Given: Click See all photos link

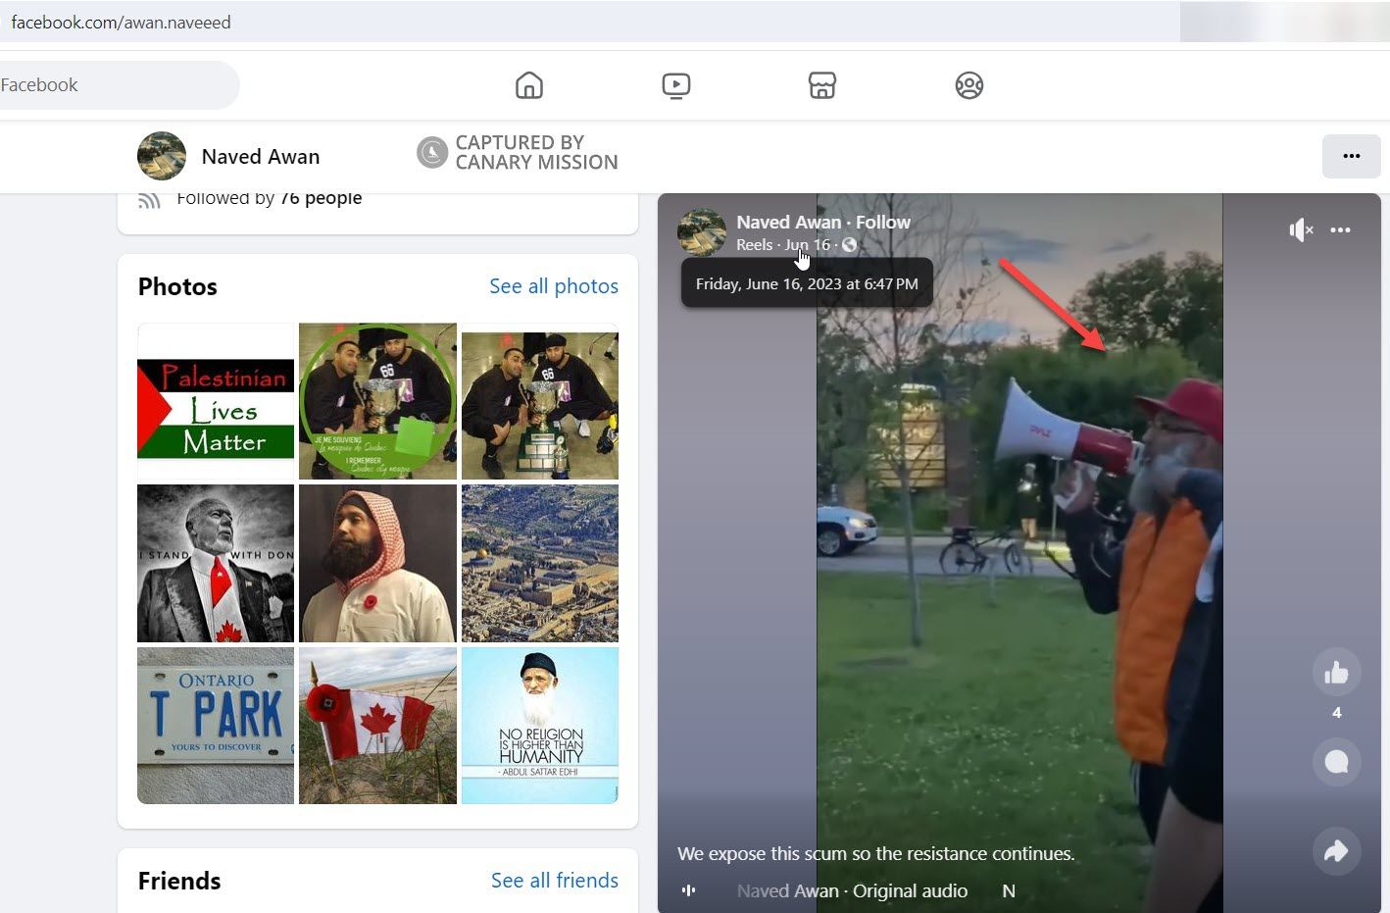Looking at the screenshot, I should tap(553, 286).
